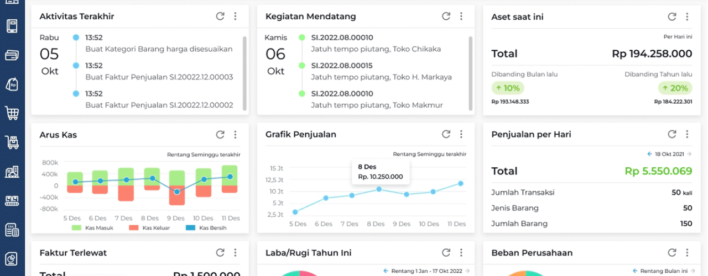The height and width of the screenshot is (276, 708).
Task: Select the tax calculator sidebar icon
Action: 12,230
